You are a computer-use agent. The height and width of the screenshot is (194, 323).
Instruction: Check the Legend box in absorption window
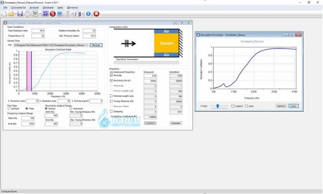click(x=233, y=106)
